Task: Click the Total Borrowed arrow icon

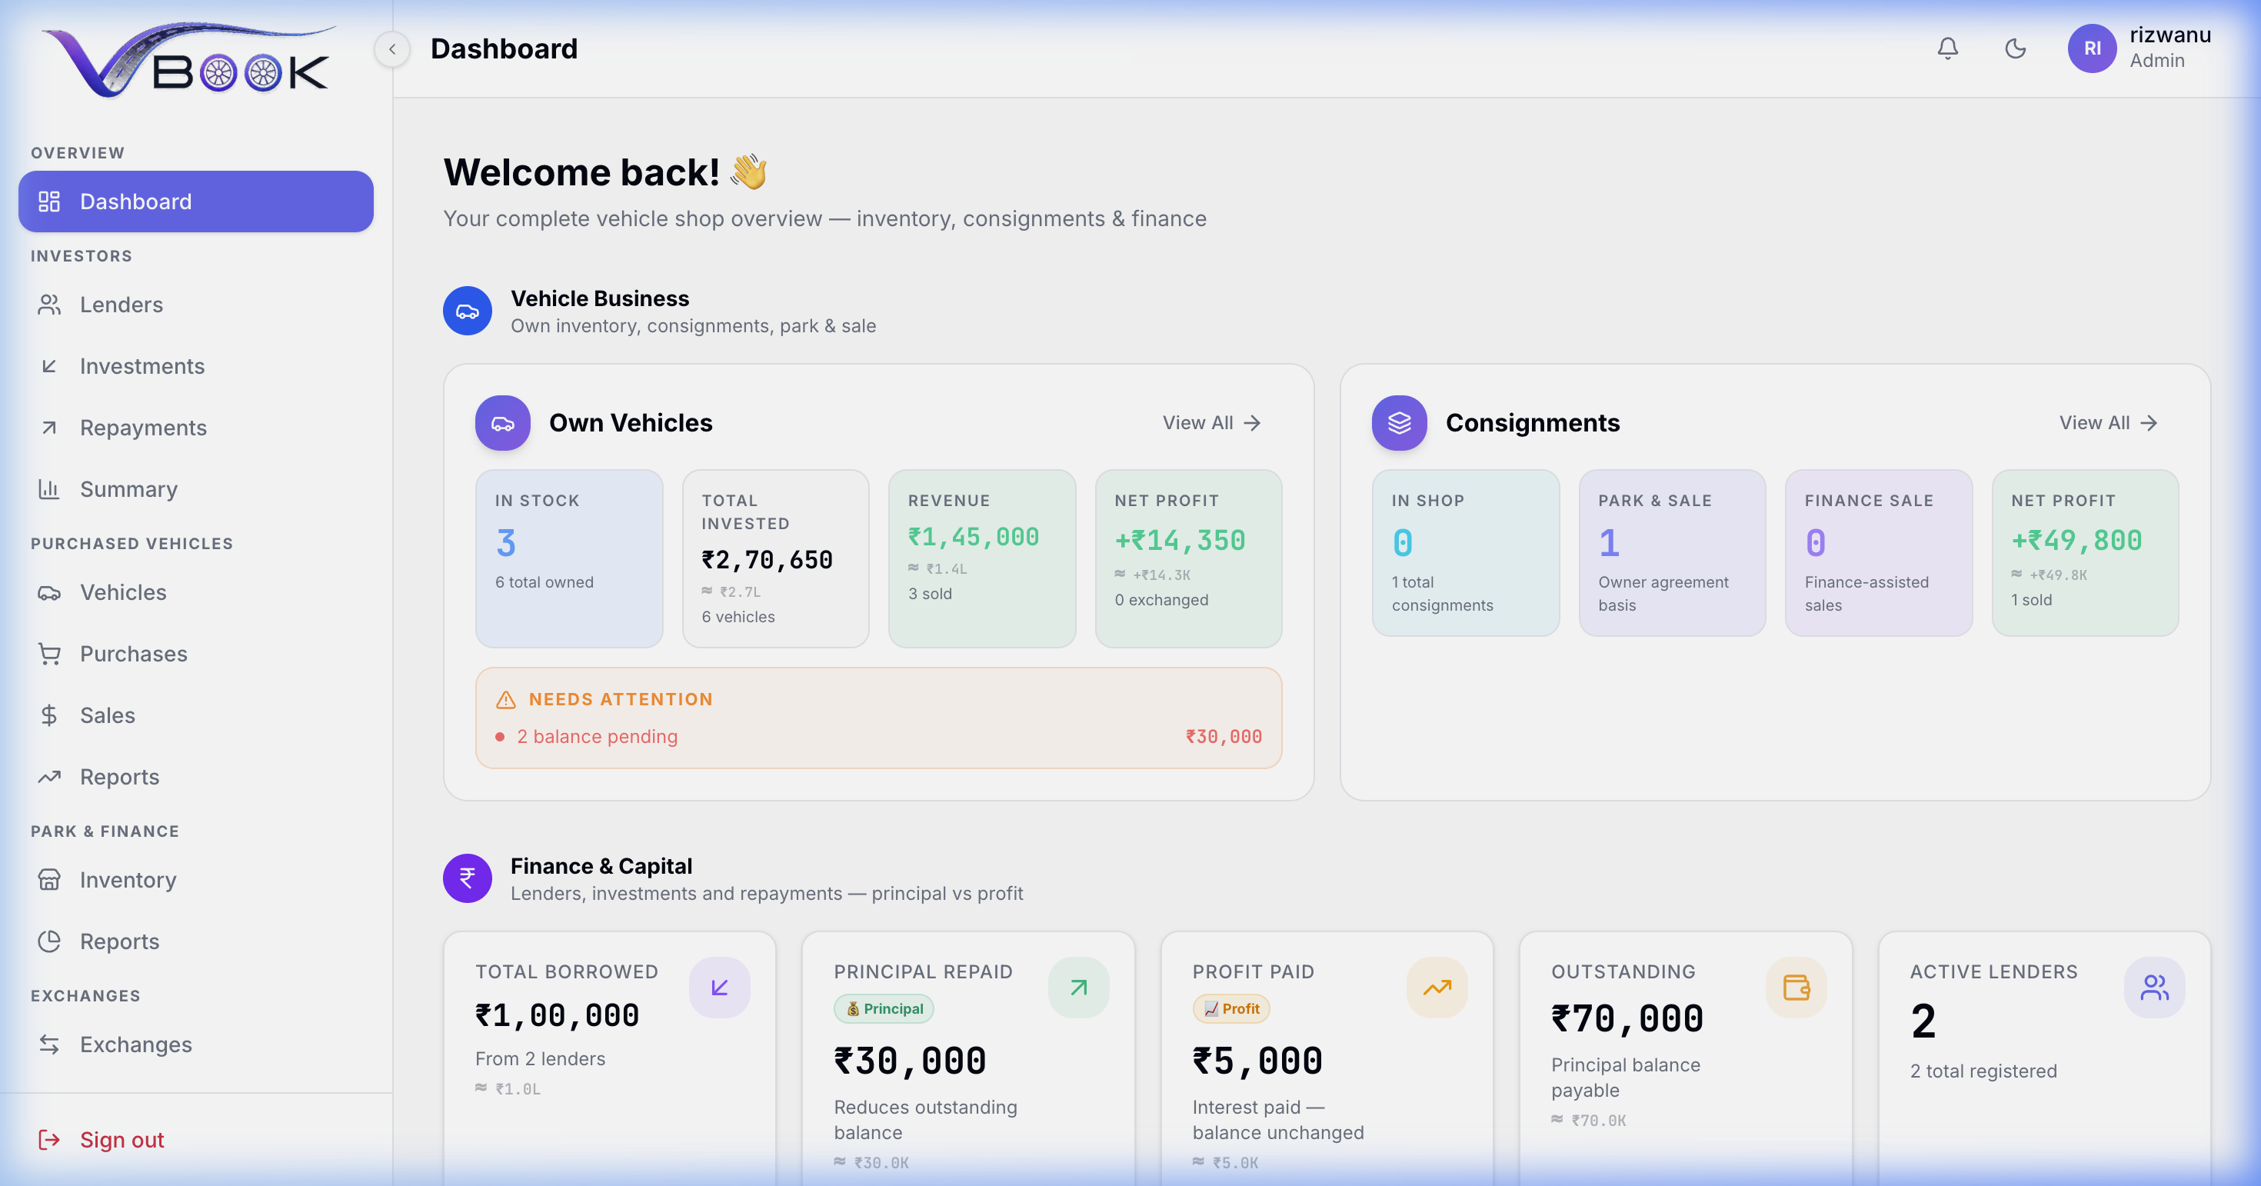Action: pos(720,988)
